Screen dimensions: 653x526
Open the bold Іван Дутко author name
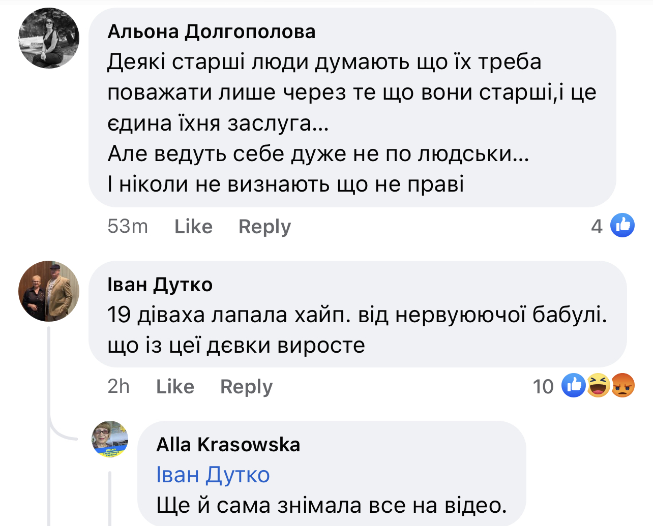click(x=160, y=285)
